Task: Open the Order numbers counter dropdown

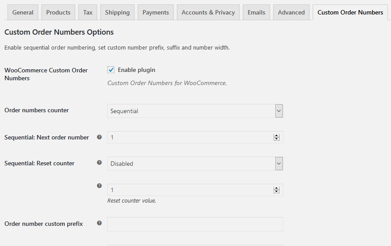Action: click(195, 111)
